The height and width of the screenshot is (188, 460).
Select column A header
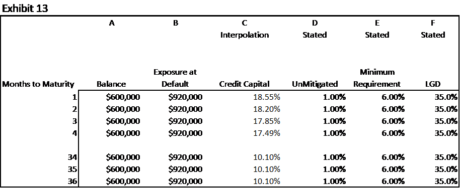click(112, 23)
